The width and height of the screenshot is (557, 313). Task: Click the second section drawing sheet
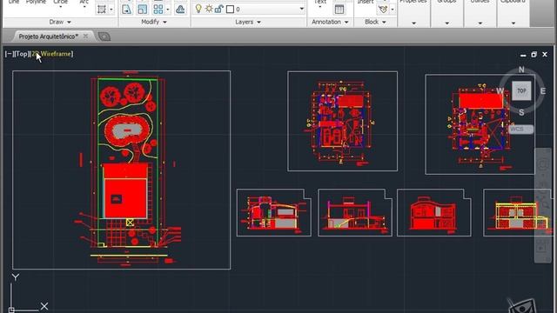(355, 212)
